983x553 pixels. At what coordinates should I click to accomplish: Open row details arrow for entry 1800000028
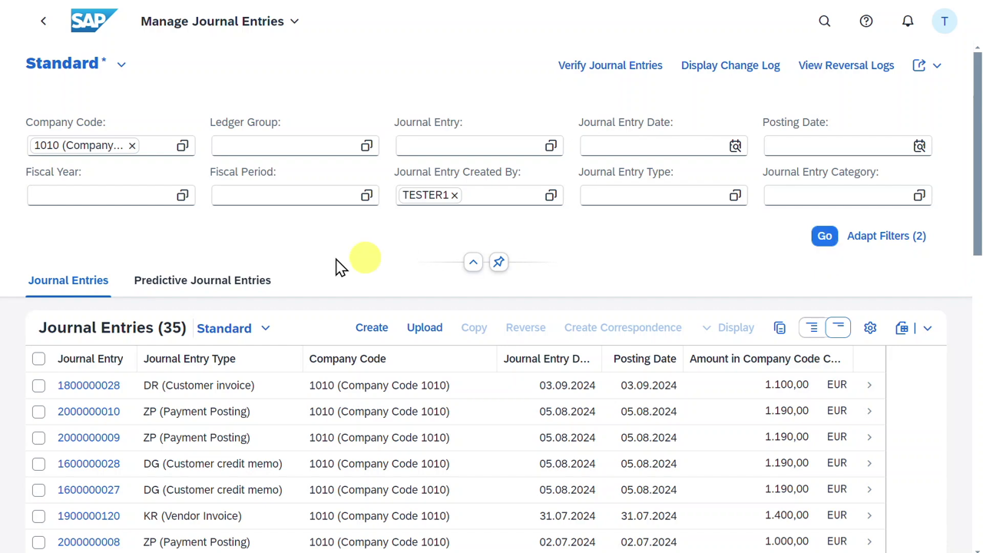(869, 385)
